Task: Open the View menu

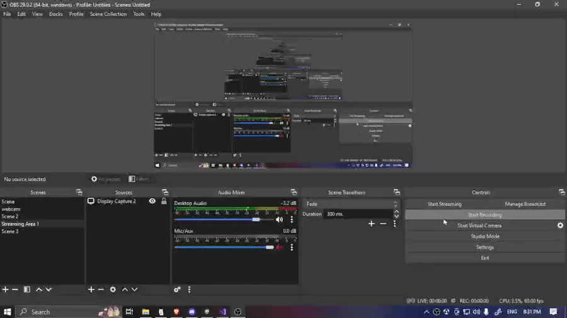Action: (37, 14)
